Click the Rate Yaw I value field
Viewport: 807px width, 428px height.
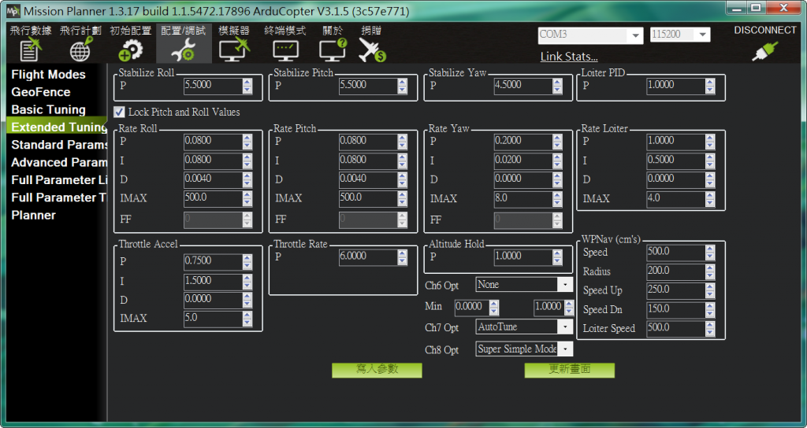click(x=523, y=160)
